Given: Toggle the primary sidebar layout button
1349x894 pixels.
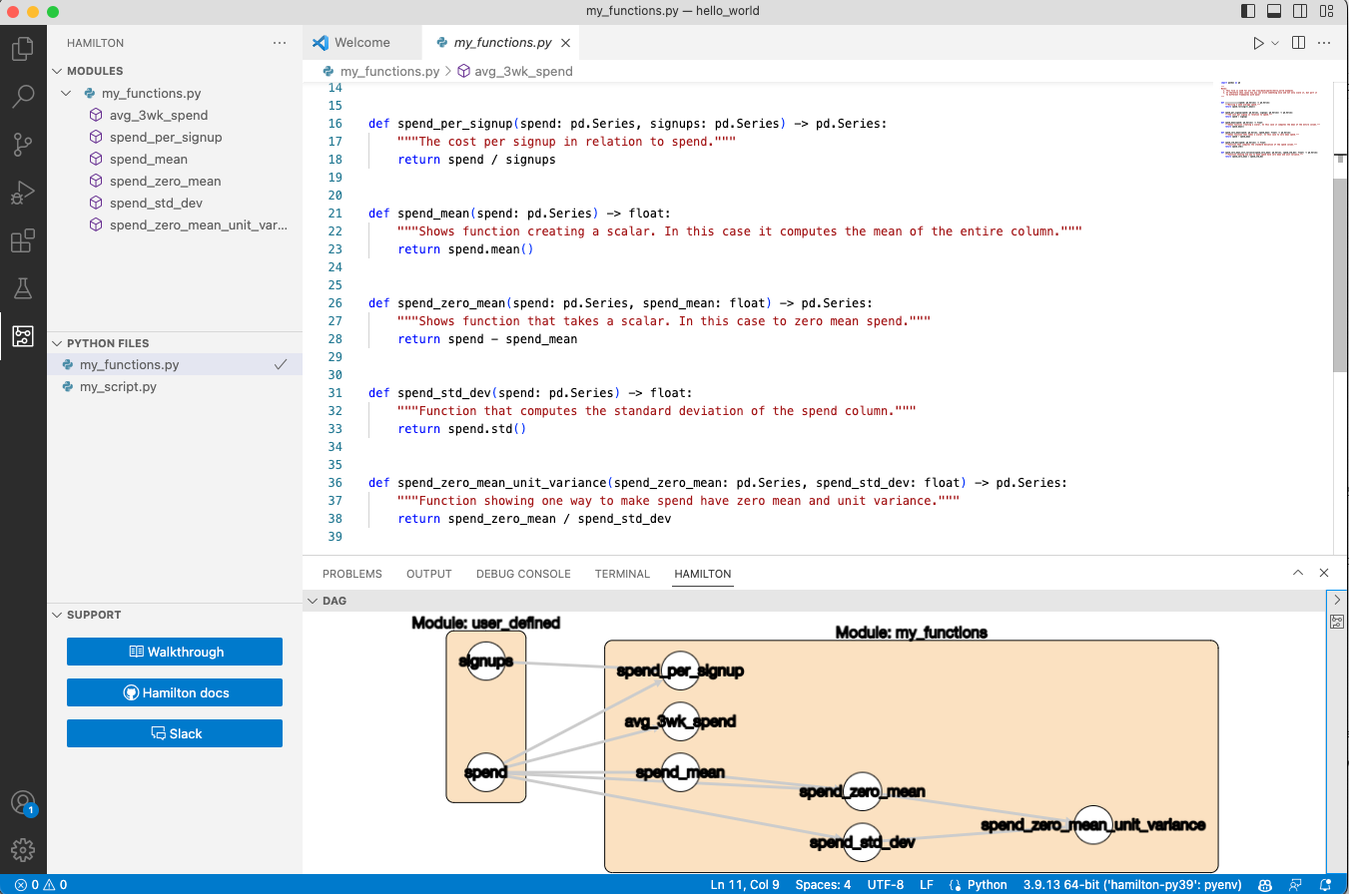Looking at the screenshot, I should [x=1248, y=11].
